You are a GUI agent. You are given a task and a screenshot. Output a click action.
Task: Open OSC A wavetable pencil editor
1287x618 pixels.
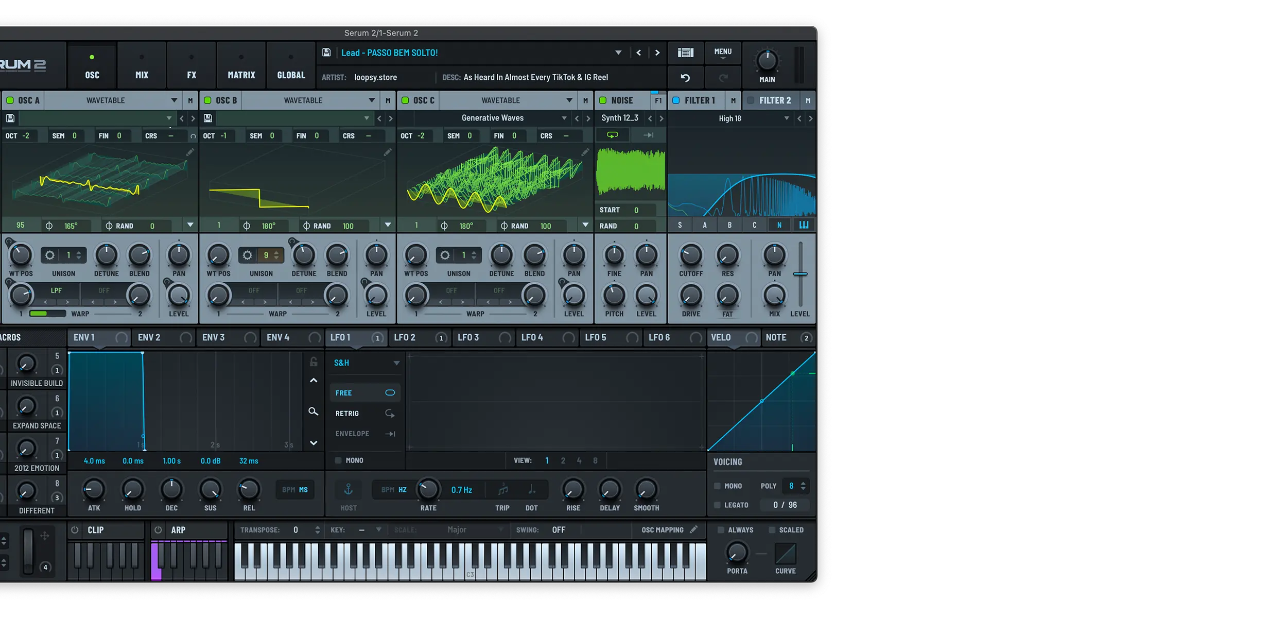[190, 152]
